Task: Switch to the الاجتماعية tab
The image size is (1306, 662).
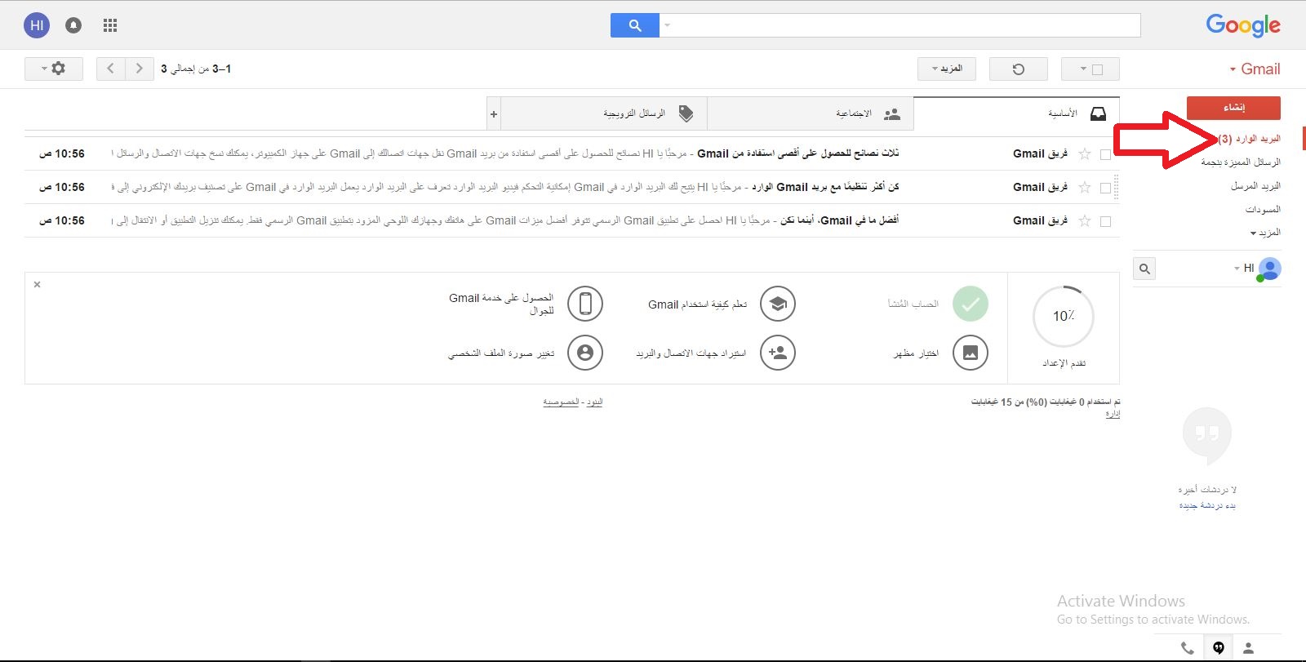Action: [x=811, y=114]
